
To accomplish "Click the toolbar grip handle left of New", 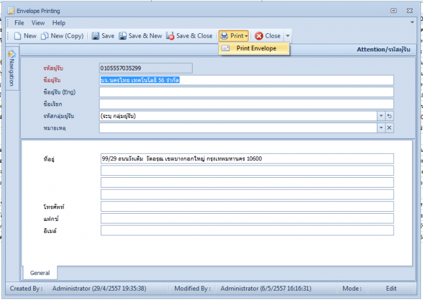I will tap(8, 36).
